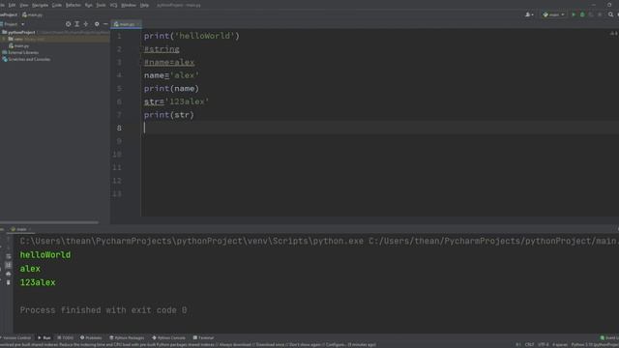Viewport: 619px width, 348px height.
Task: Click code line str='123alex'
Action: [x=176, y=101]
